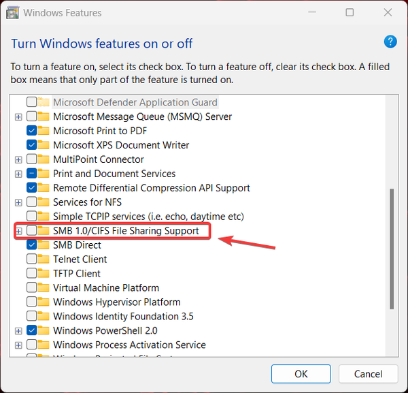Screen dimensions: 408x393
Task: Click the Windows Features title bar icon
Action: coord(13,12)
